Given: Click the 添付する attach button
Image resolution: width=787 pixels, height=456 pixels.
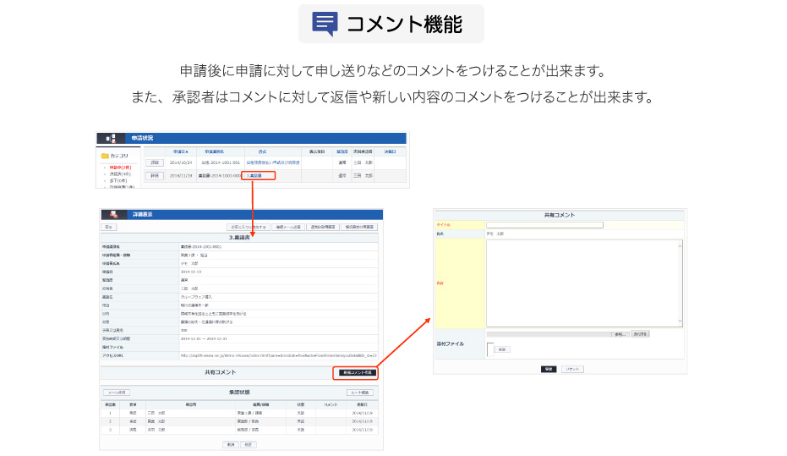Looking at the screenshot, I should pos(640,334).
